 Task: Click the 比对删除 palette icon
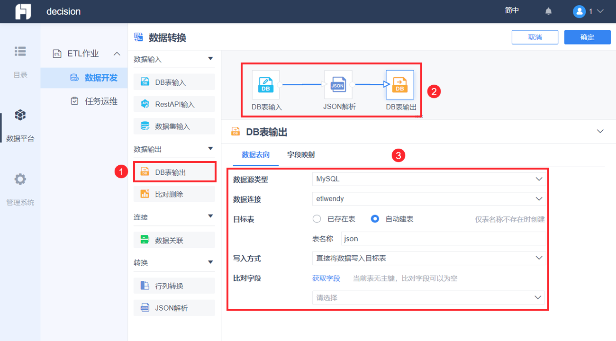pos(145,194)
